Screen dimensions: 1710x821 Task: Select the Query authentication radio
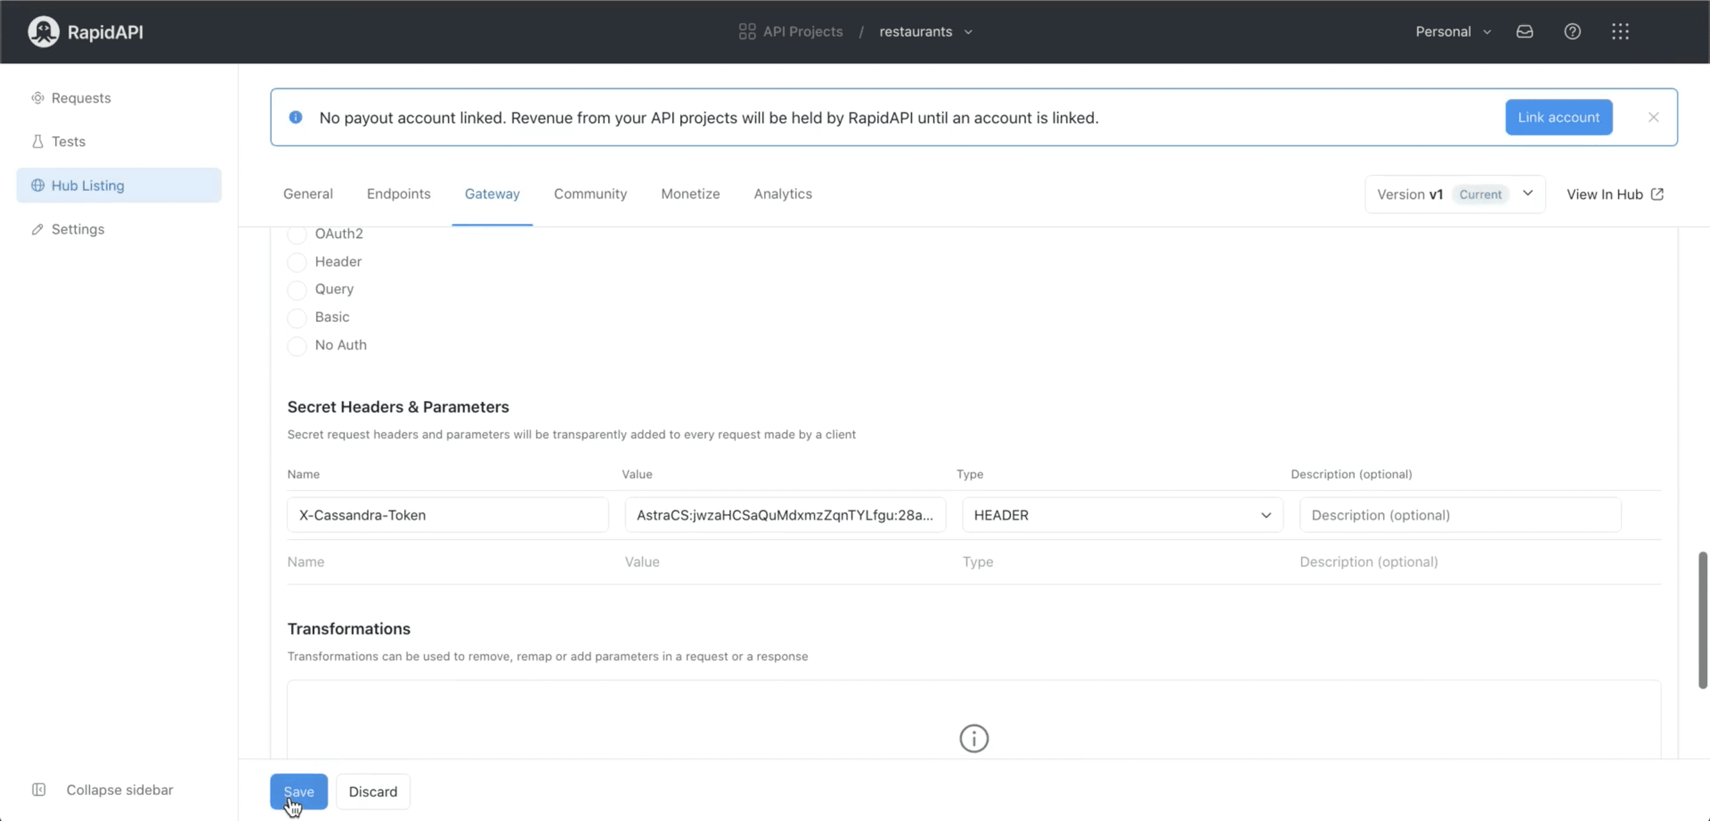click(297, 290)
